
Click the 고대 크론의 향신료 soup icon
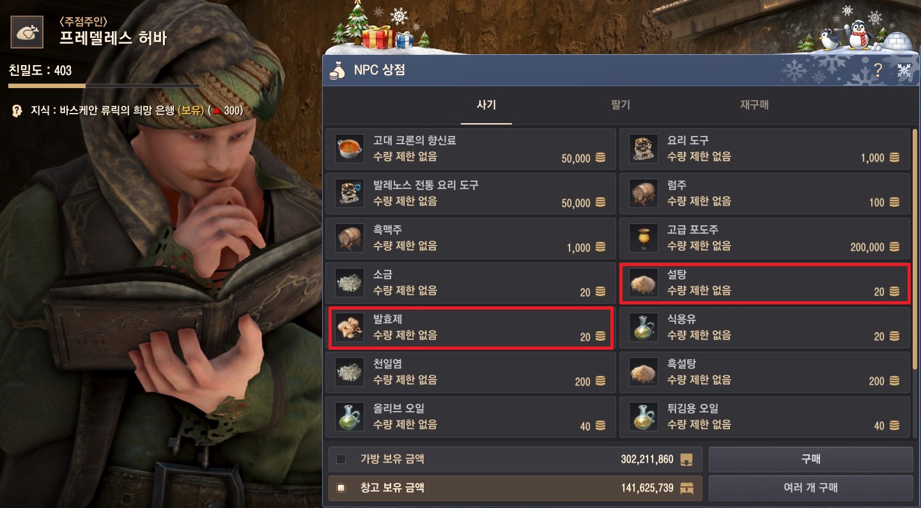(x=350, y=149)
